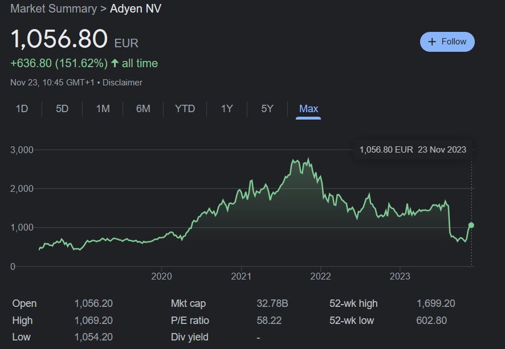Screen dimensions: 505x349
Task: Switch to the 1M range tab
Action: (x=103, y=109)
